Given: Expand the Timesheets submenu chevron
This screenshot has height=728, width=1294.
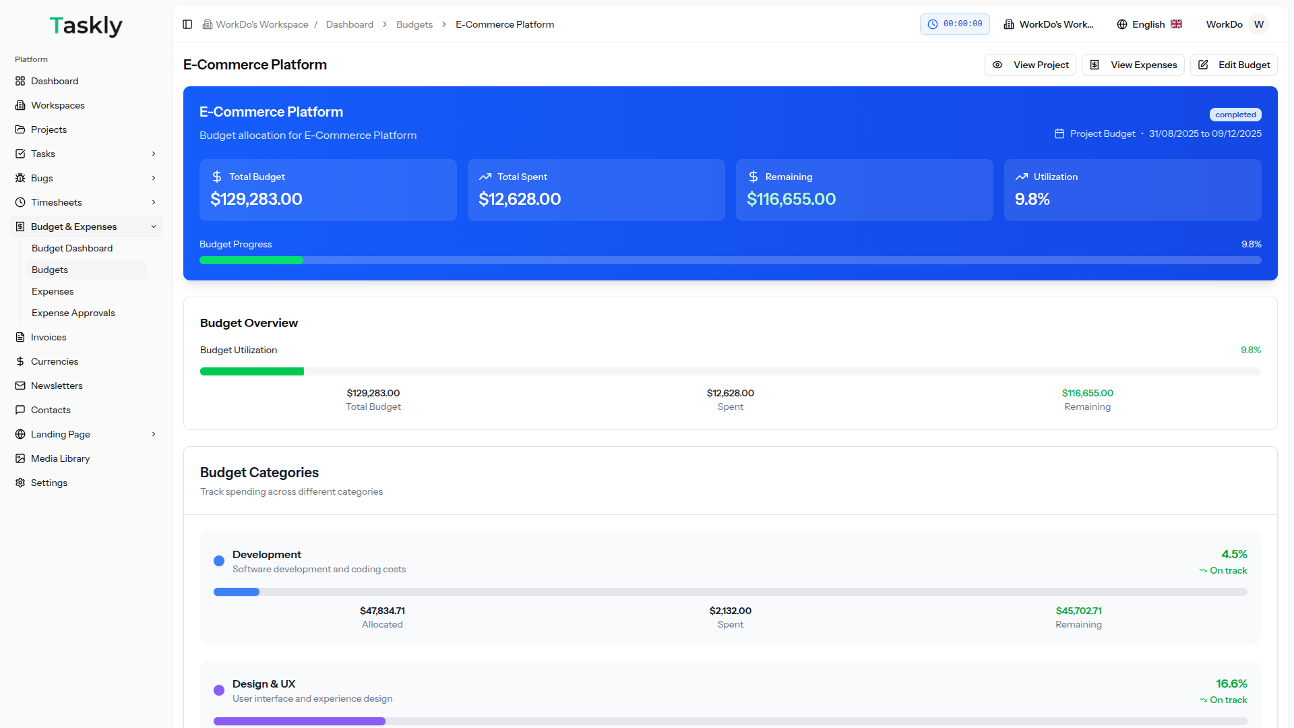Looking at the screenshot, I should tap(154, 202).
